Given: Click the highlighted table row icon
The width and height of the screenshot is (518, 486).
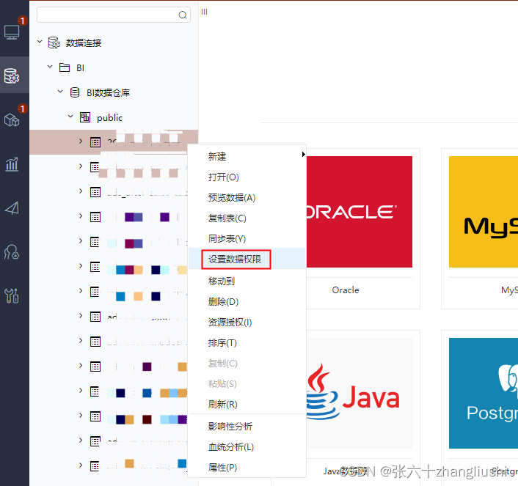Looking at the screenshot, I should (95, 142).
